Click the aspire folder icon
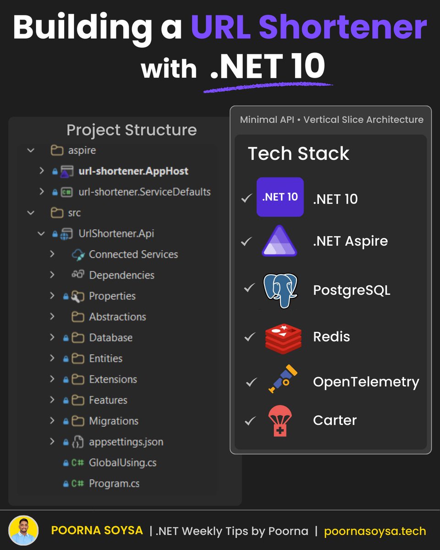Viewport: 440px width, 550px height. tap(57, 150)
